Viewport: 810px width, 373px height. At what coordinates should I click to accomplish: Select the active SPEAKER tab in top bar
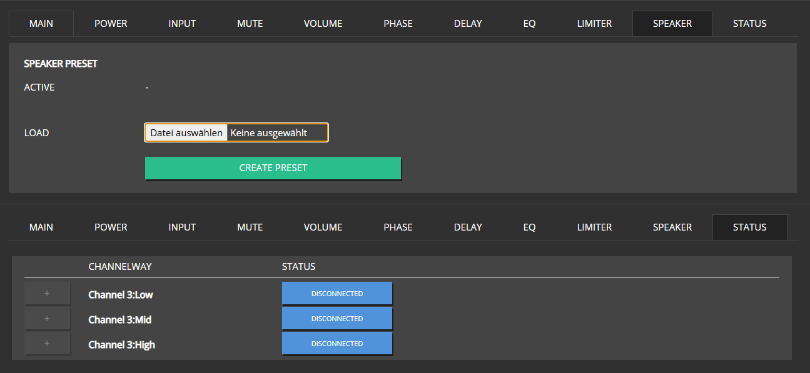click(672, 24)
